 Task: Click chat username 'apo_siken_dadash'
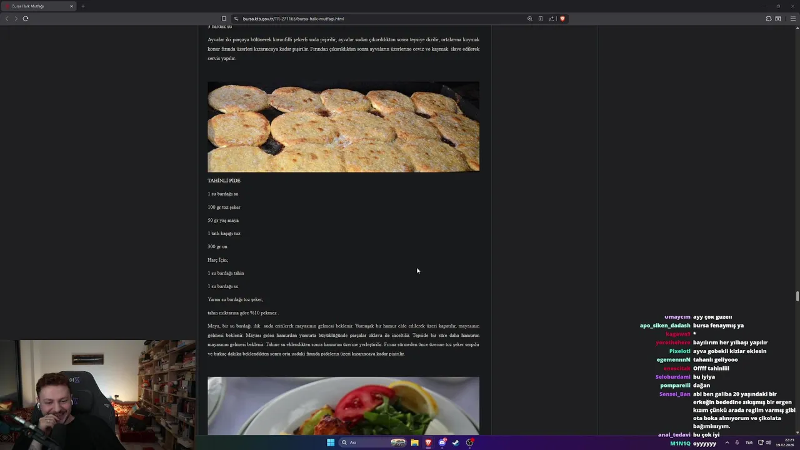(x=665, y=326)
